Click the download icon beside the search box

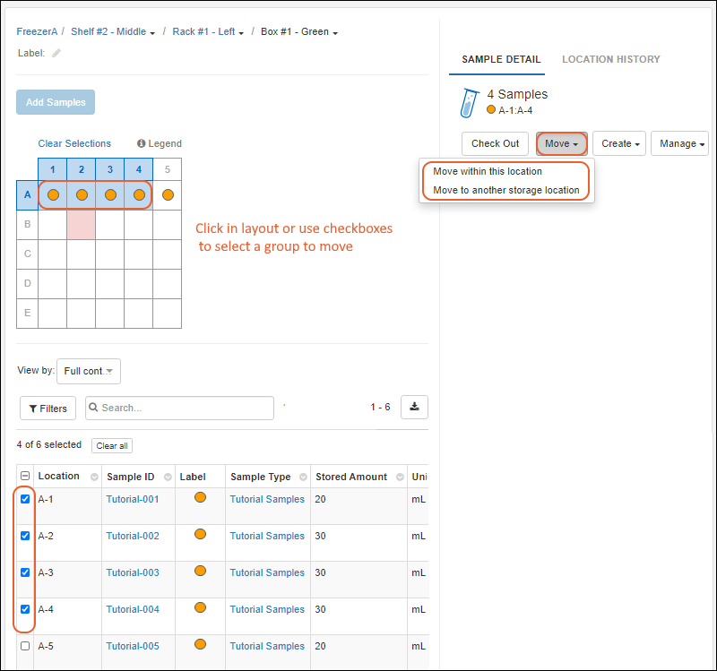(414, 408)
